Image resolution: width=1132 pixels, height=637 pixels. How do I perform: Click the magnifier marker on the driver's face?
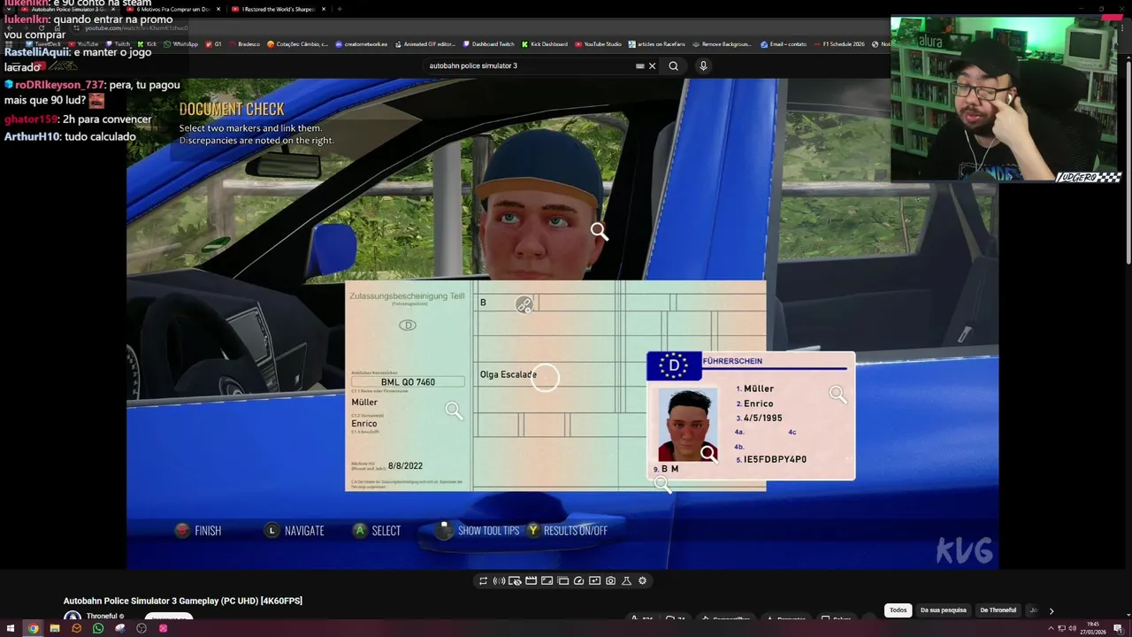(600, 232)
